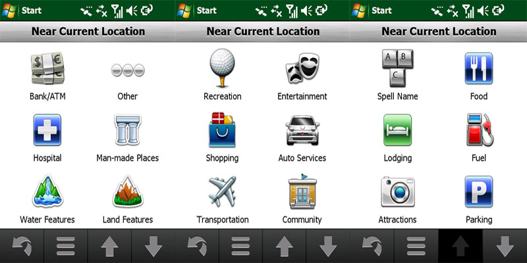527x263 pixels.
Task: Open the Auto Services car icon
Action: (x=302, y=130)
